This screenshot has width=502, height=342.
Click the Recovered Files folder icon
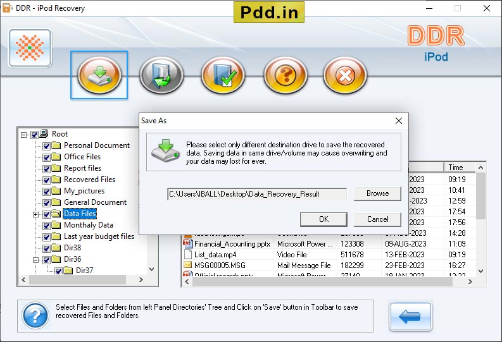tap(56, 180)
